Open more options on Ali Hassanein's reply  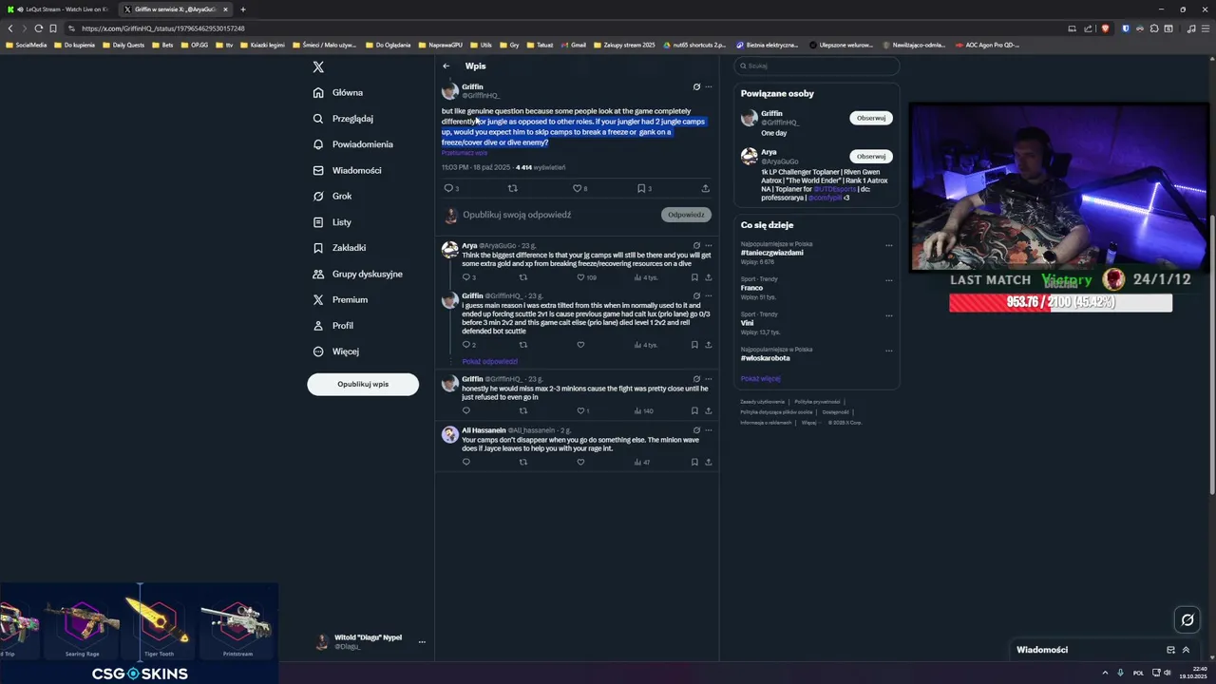[709, 429]
